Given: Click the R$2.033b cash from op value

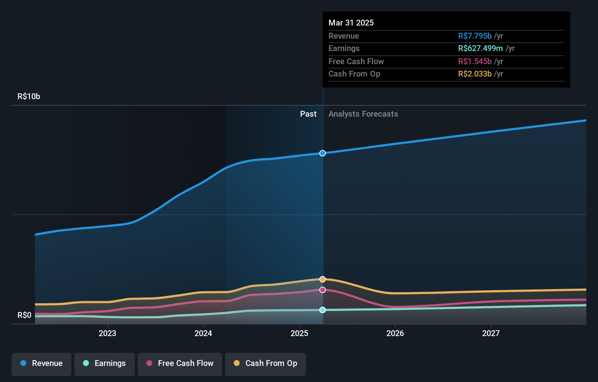Looking at the screenshot, I should coord(475,74).
